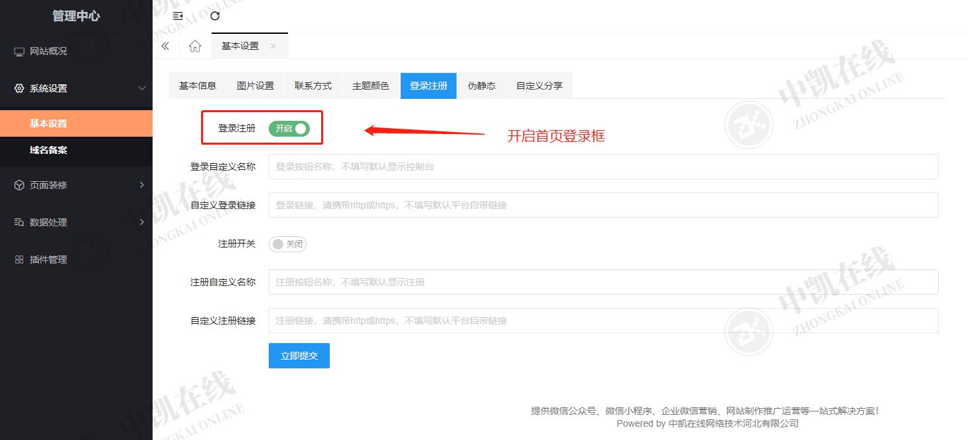Click the 注册开关 field label
Screen dimensions: 968x440
pos(237,244)
